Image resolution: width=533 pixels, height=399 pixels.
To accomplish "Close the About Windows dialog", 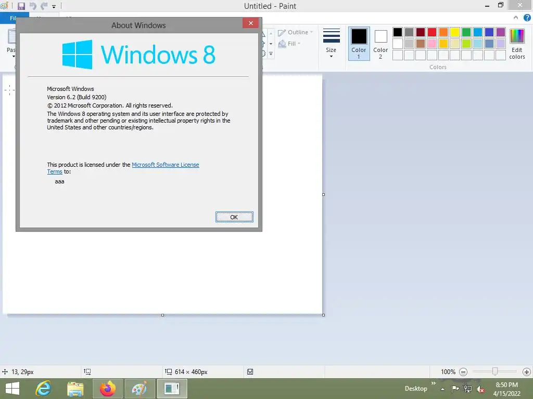I will [250, 23].
